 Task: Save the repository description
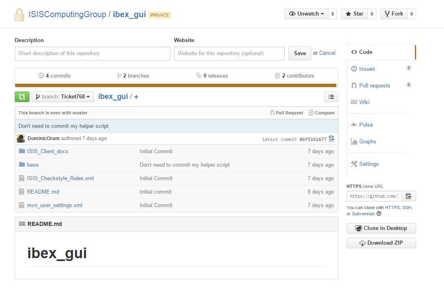click(x=300, y=54)
